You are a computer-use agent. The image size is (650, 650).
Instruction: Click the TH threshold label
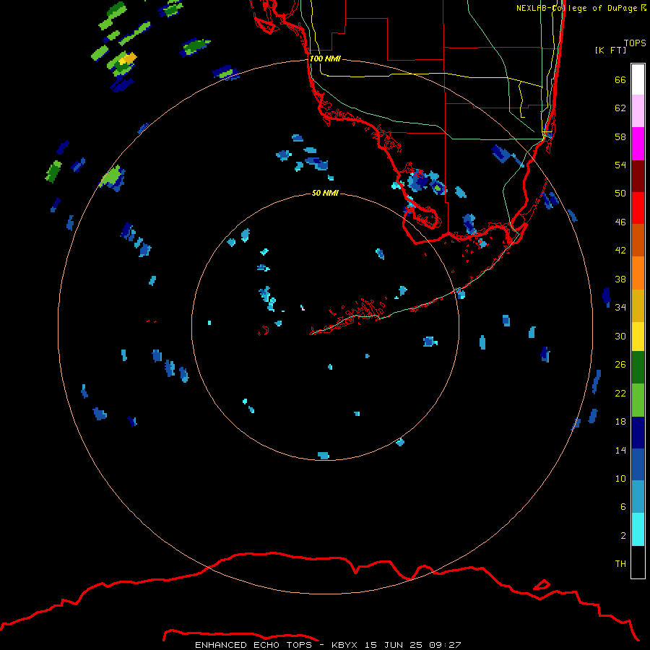tap(620, 564)
